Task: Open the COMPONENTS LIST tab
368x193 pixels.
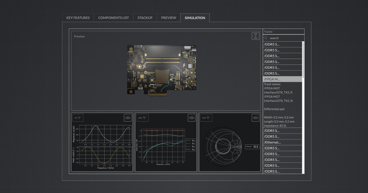Action: point(113,18)
